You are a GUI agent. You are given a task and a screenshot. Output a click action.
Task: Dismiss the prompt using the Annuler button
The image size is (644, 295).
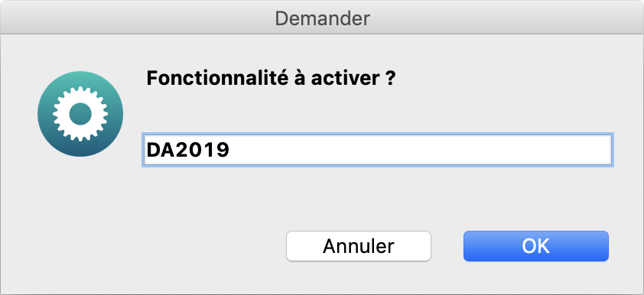(x=359, y=246)
